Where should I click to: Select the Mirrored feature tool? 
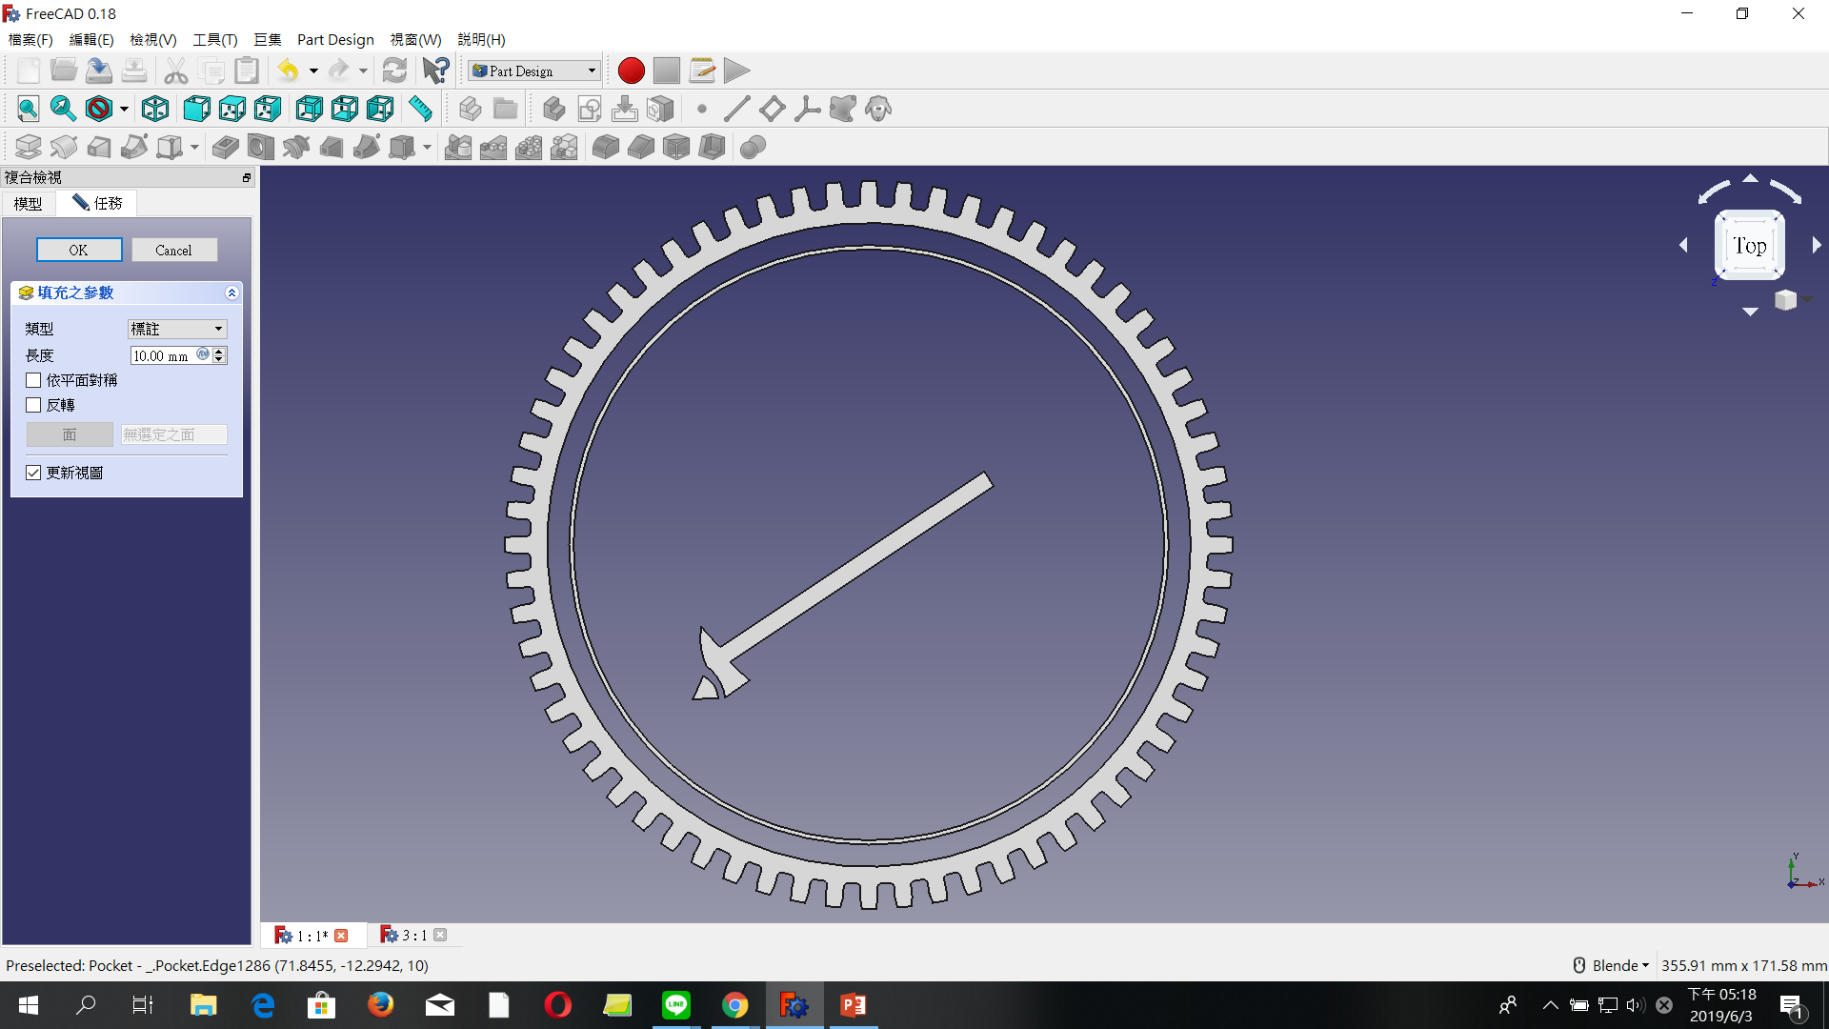(x=458, y=147)
